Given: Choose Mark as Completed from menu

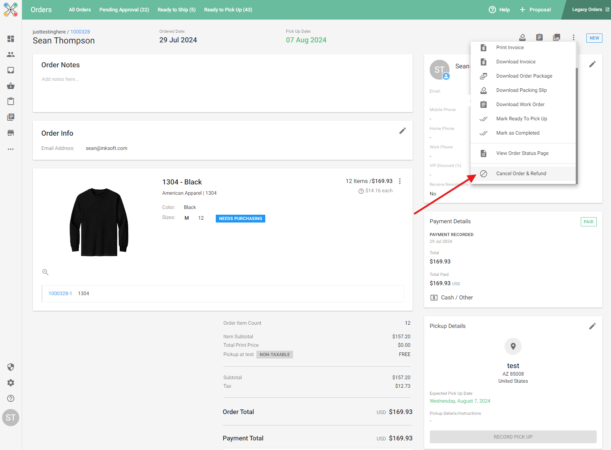Looking at the screenshot, I should pos(518,133).
